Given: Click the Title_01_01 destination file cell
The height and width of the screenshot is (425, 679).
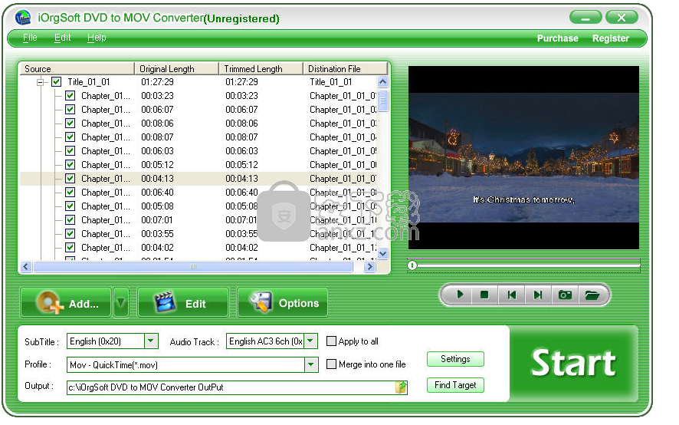Looking at the screenshot, I should coord(331,81).
